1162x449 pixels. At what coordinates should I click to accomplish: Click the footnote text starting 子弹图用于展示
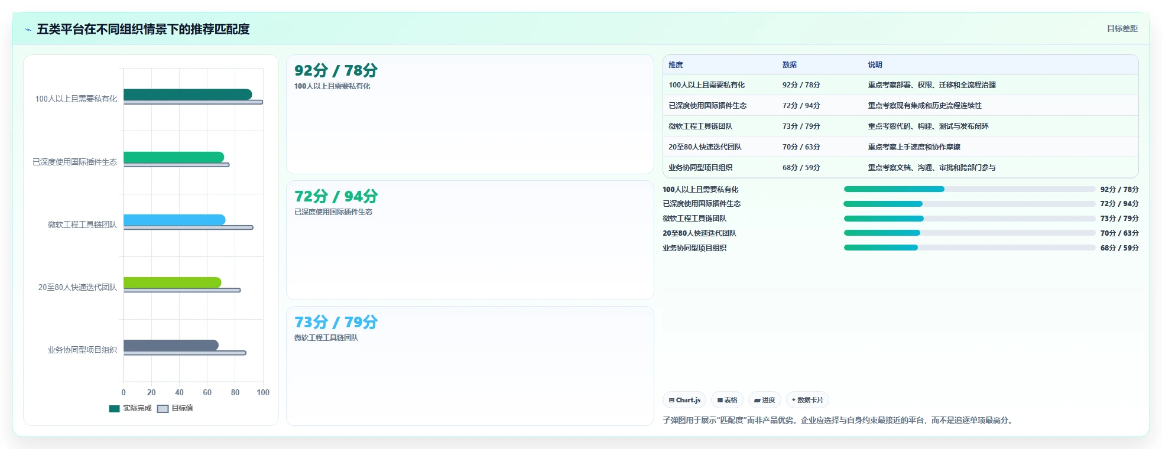839,421
